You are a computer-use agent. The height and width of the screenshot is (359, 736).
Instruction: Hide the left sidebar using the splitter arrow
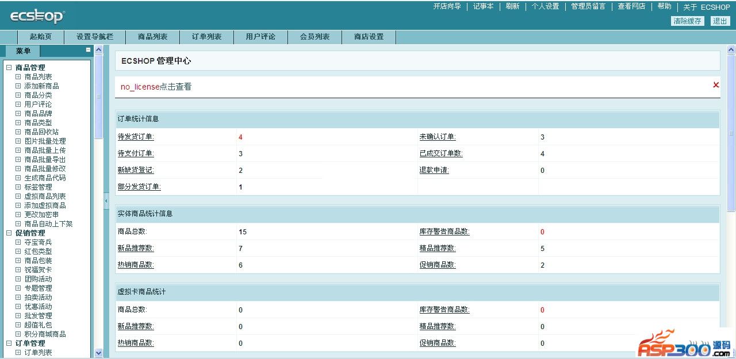(106, 200)
